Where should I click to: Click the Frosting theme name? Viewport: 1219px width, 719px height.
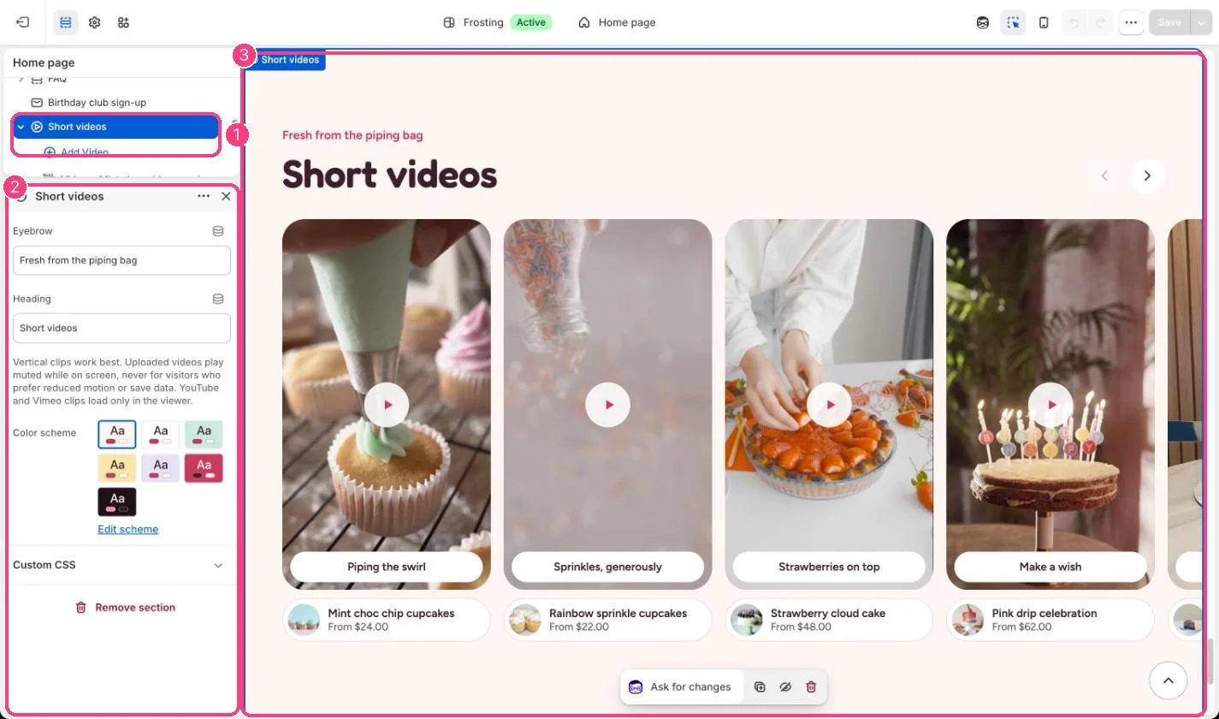point(483,22)
